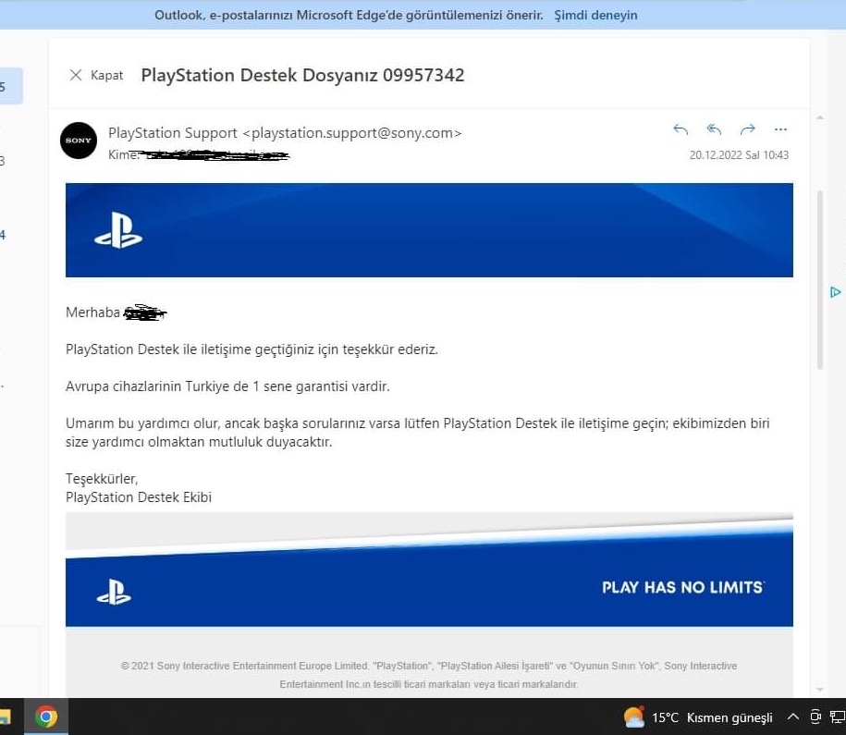Click the Sony sender avatar
Viewport: 846px width, 735px height.
(79, 141)
